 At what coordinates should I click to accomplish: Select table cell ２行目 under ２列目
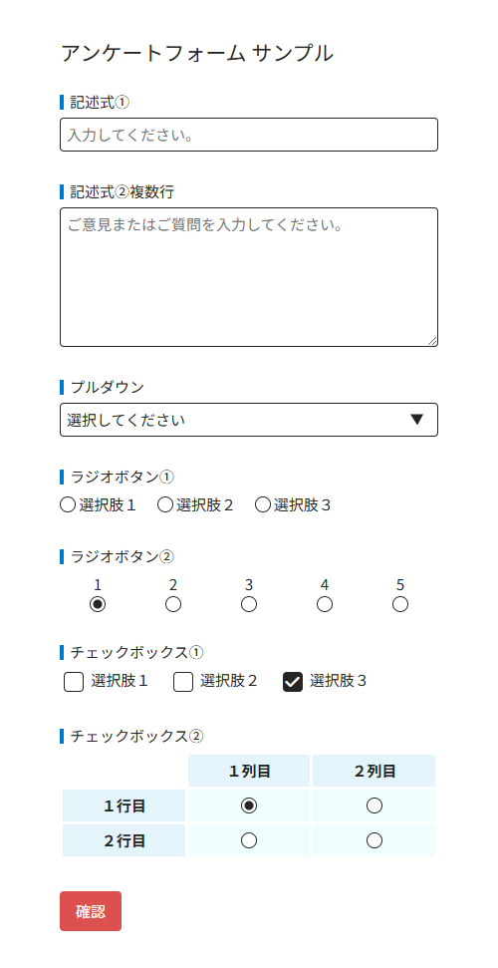tap(373, 840)
